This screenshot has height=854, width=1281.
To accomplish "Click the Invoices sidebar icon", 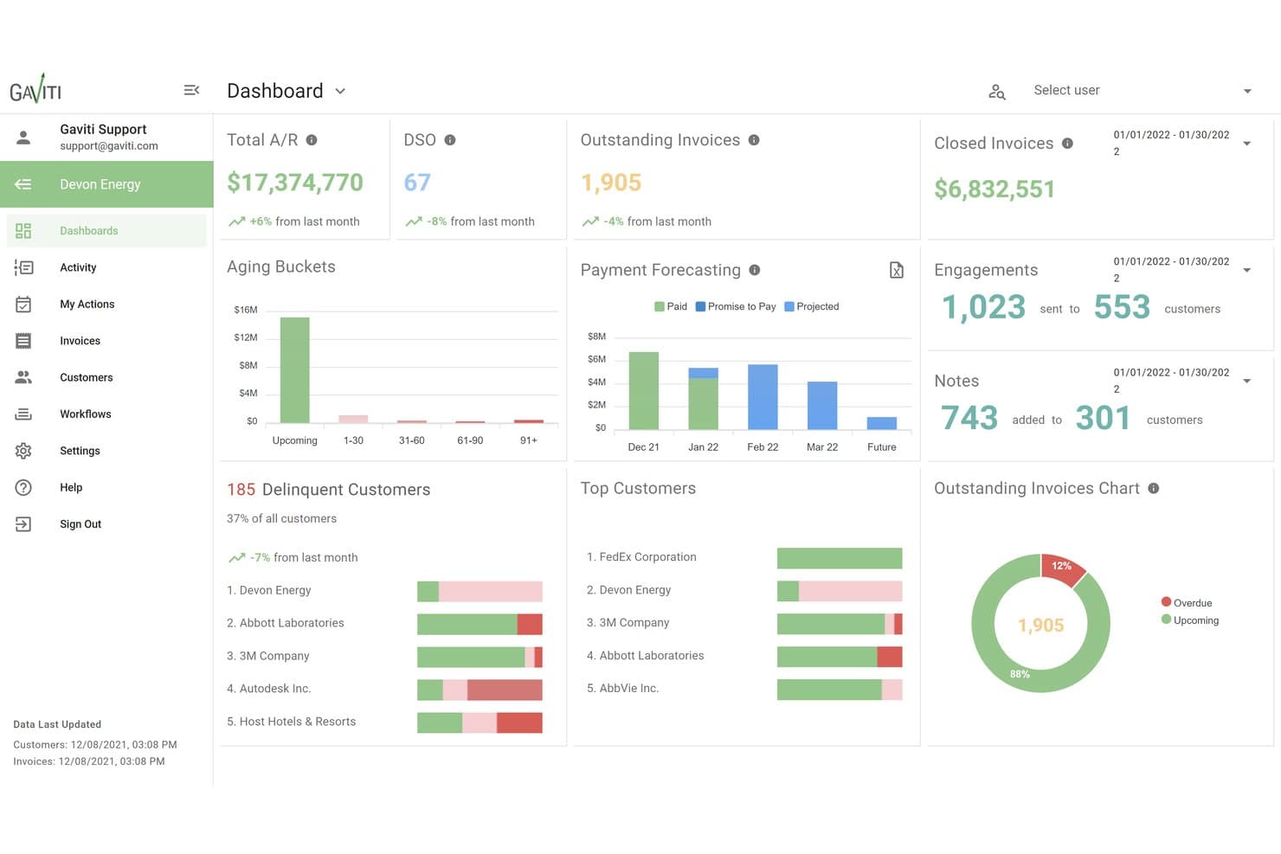I will [x=23, y=341].
